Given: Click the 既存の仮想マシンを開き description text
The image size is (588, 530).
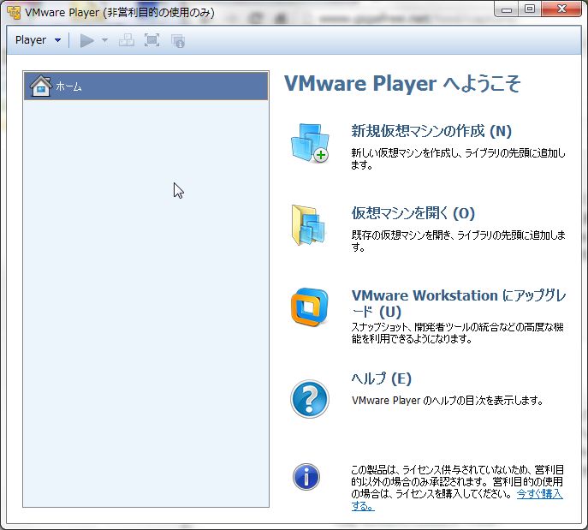Looking at the screenshot, I should tap(458, 241).
